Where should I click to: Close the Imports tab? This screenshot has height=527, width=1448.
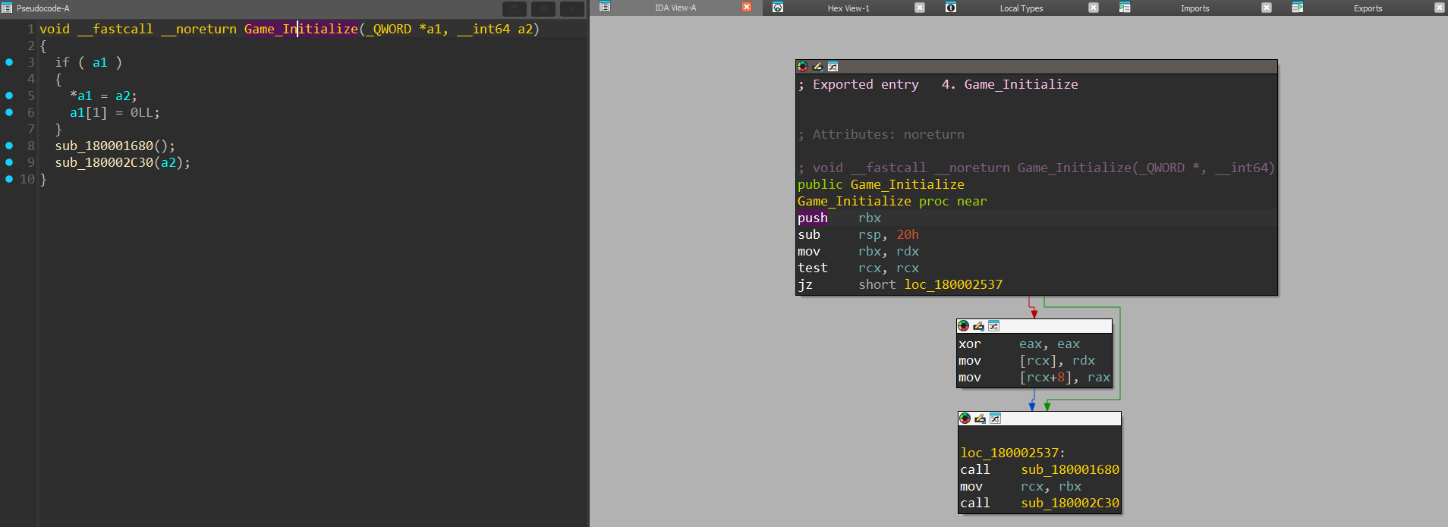[x=1267, y=8]
